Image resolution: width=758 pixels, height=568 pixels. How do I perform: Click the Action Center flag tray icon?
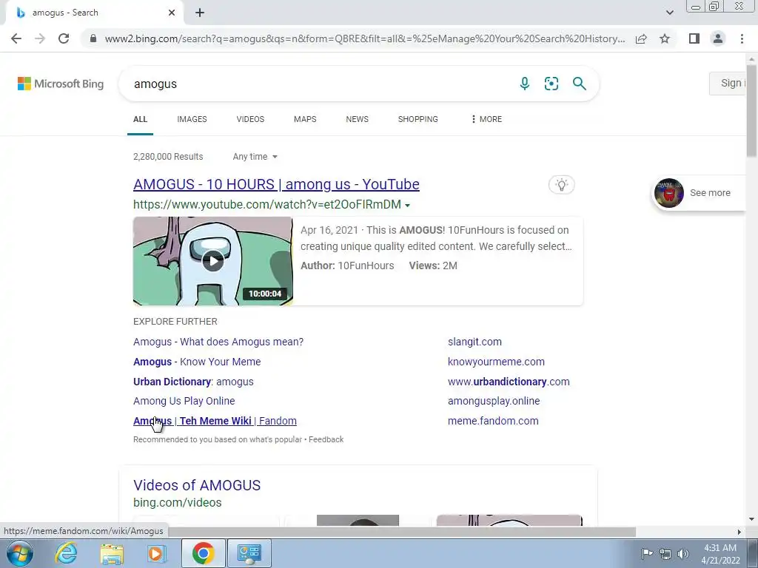click(x=646, y=553)
